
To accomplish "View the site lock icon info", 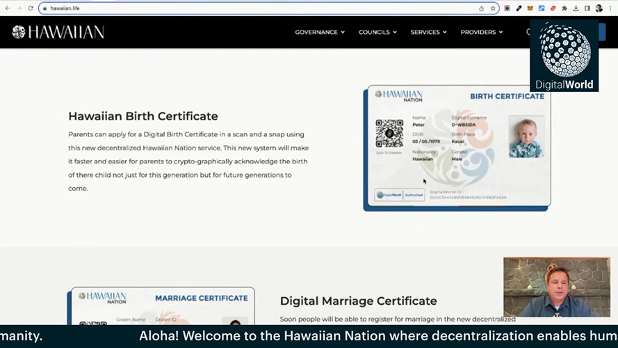I will pos(44,8).
